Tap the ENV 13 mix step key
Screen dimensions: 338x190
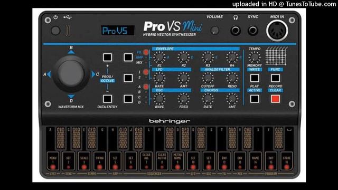tap(240, 161)
